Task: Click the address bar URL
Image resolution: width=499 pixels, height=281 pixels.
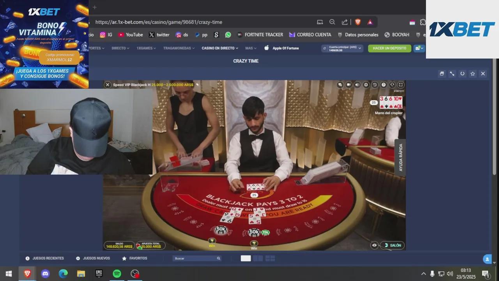Action: coord(159,22)
